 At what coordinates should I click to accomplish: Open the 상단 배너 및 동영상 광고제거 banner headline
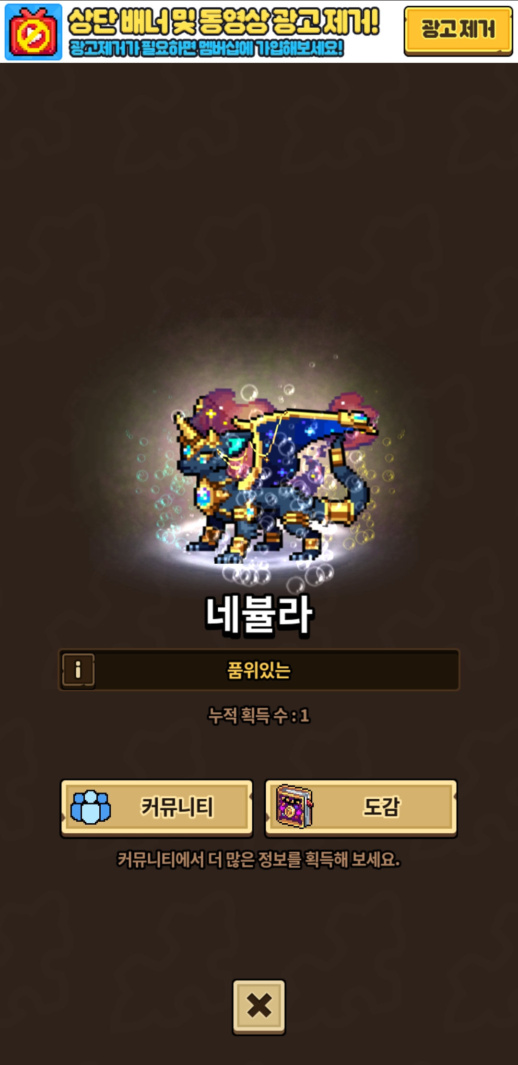point(224,22)
